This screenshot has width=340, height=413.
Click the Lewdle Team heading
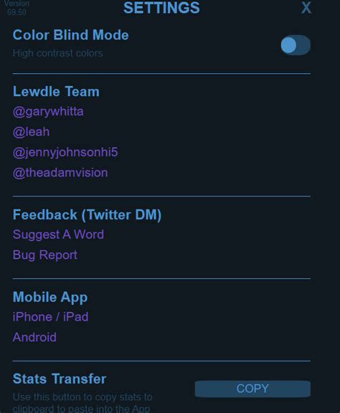pyautogui.click(x=56, y=91)
